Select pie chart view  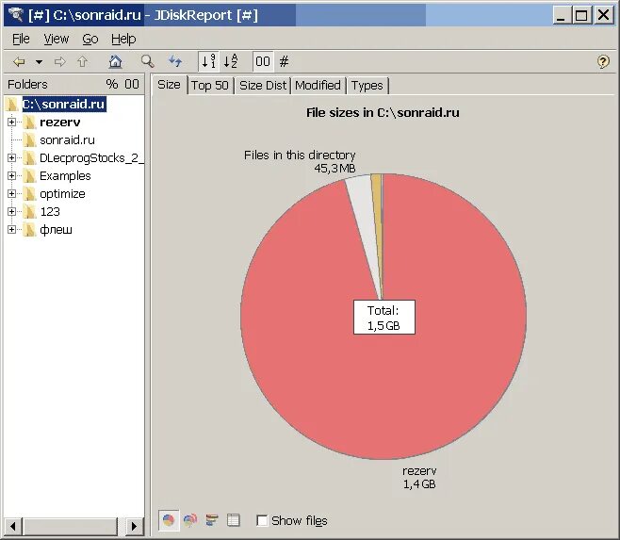coord(169,520)
